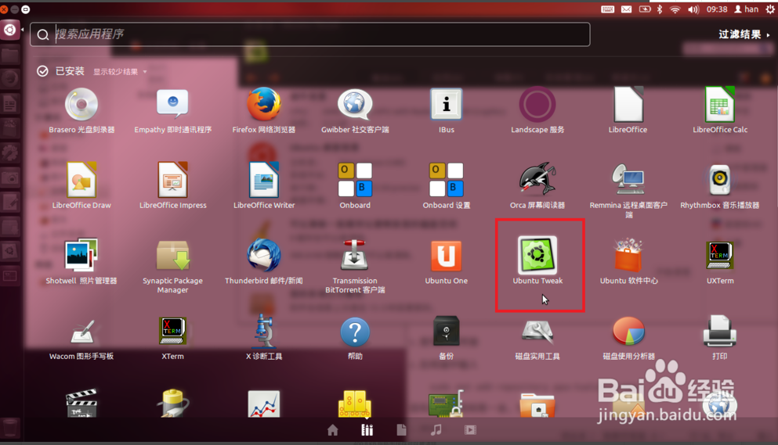Open Landscape service

(537, 111)
